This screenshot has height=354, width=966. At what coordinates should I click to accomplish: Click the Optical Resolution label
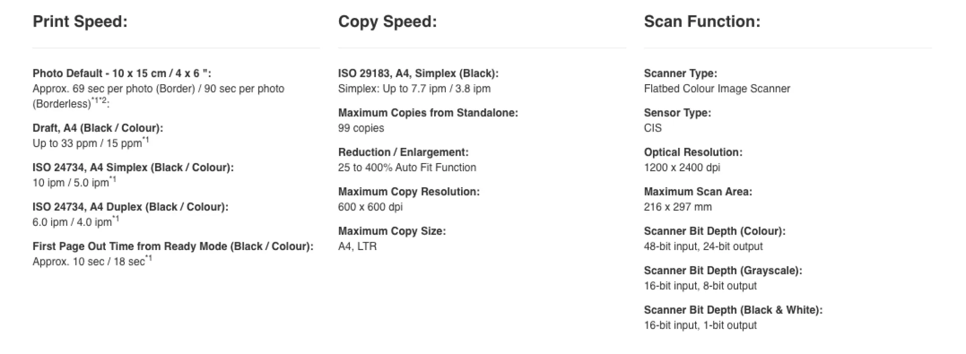pos(693,152)
